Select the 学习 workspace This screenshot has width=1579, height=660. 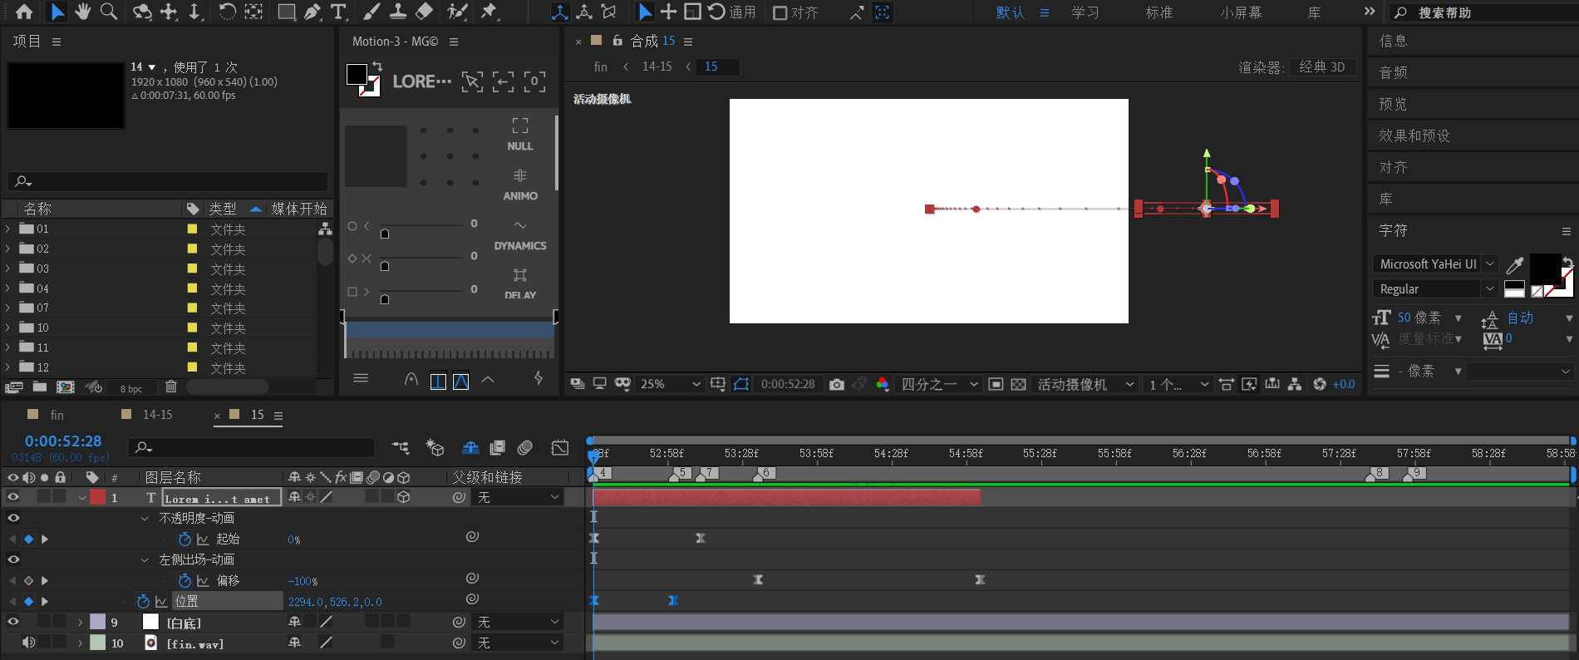[x=1085, y=12]
